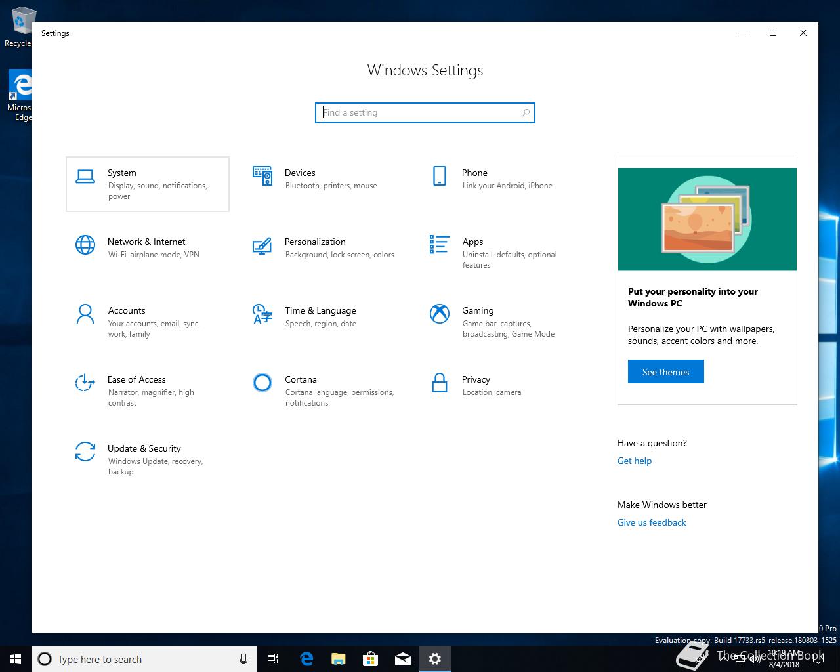The image size is (840, 672).
Task: Open the System laptop icon
Action: [85, 176]
